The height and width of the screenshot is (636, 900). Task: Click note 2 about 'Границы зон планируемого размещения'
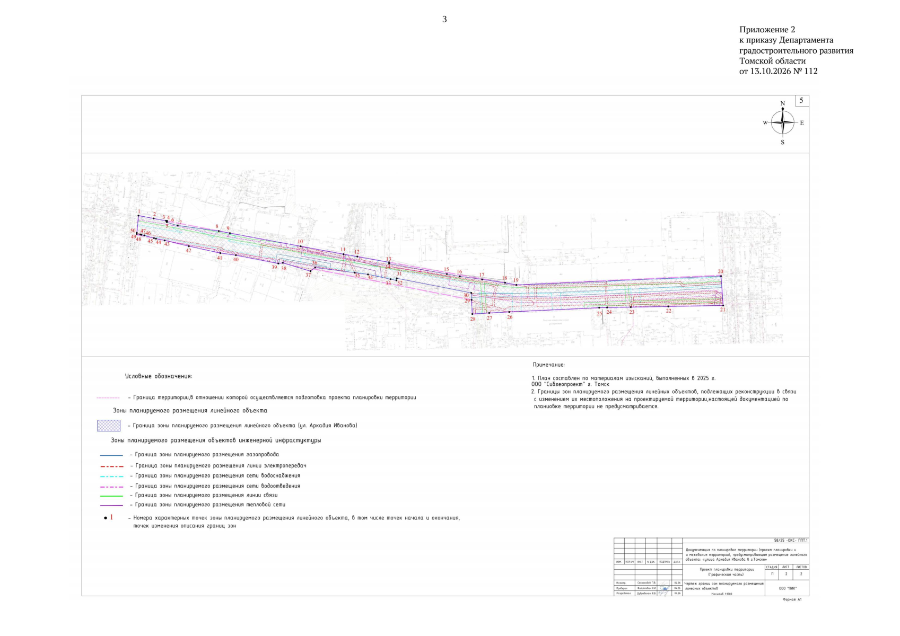(x=664, y=399)
